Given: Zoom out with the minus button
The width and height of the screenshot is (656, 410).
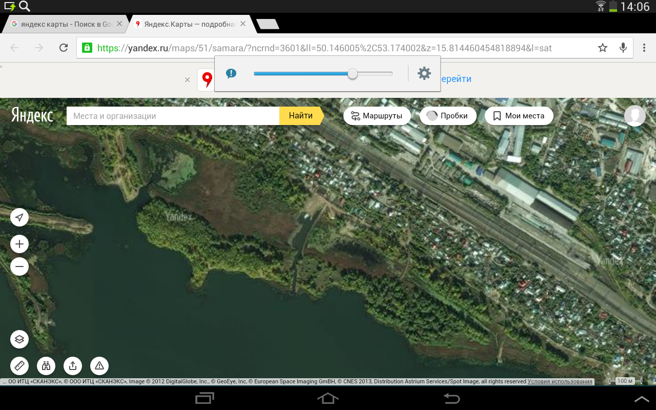Looking at the screenshot, I should click(x=19, y=266).
